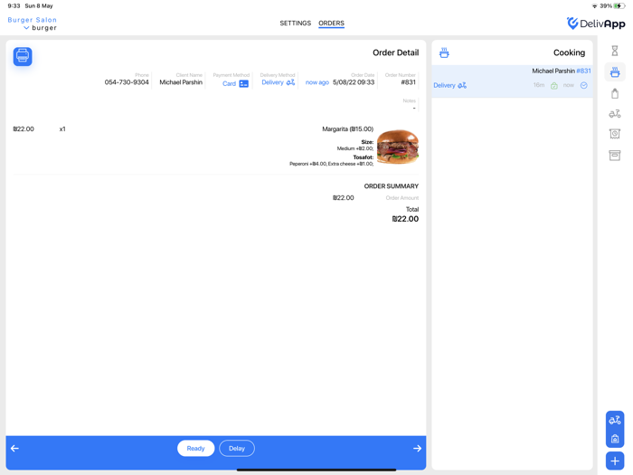Click the Peperoni and Extra cheese toppings line

(331, 164)
